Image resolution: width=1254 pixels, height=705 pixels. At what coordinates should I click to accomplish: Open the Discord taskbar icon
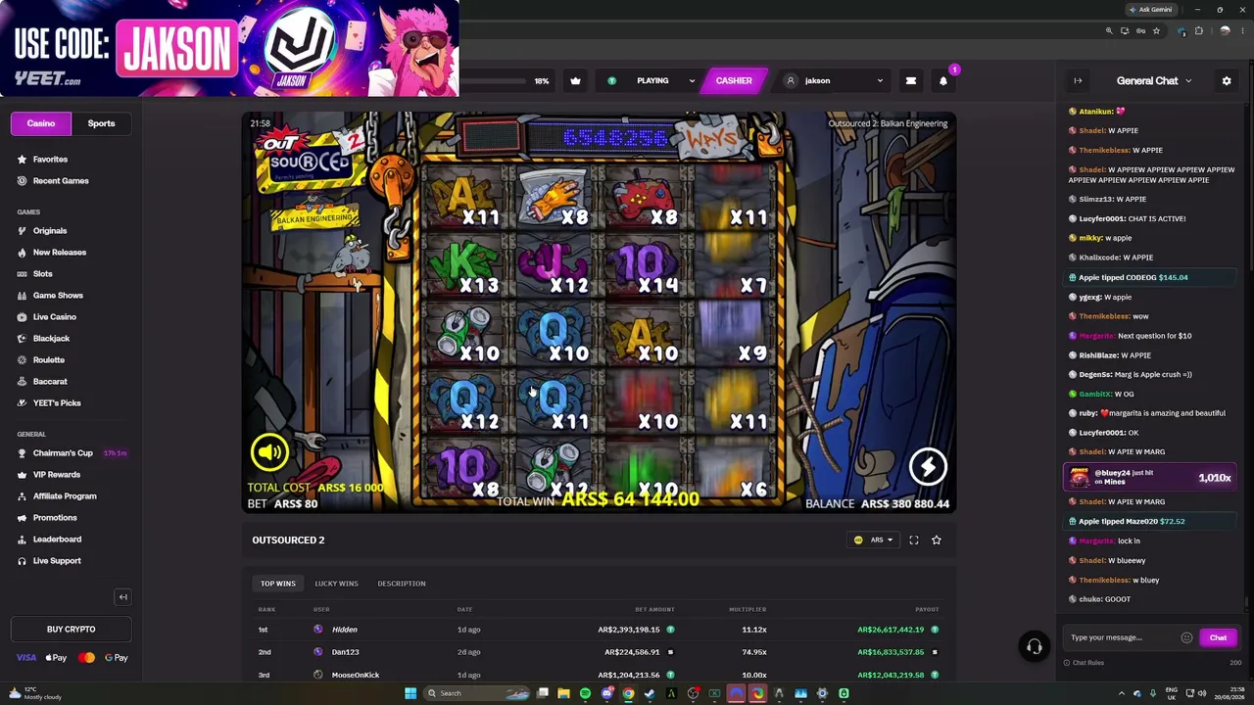point(606,693)
